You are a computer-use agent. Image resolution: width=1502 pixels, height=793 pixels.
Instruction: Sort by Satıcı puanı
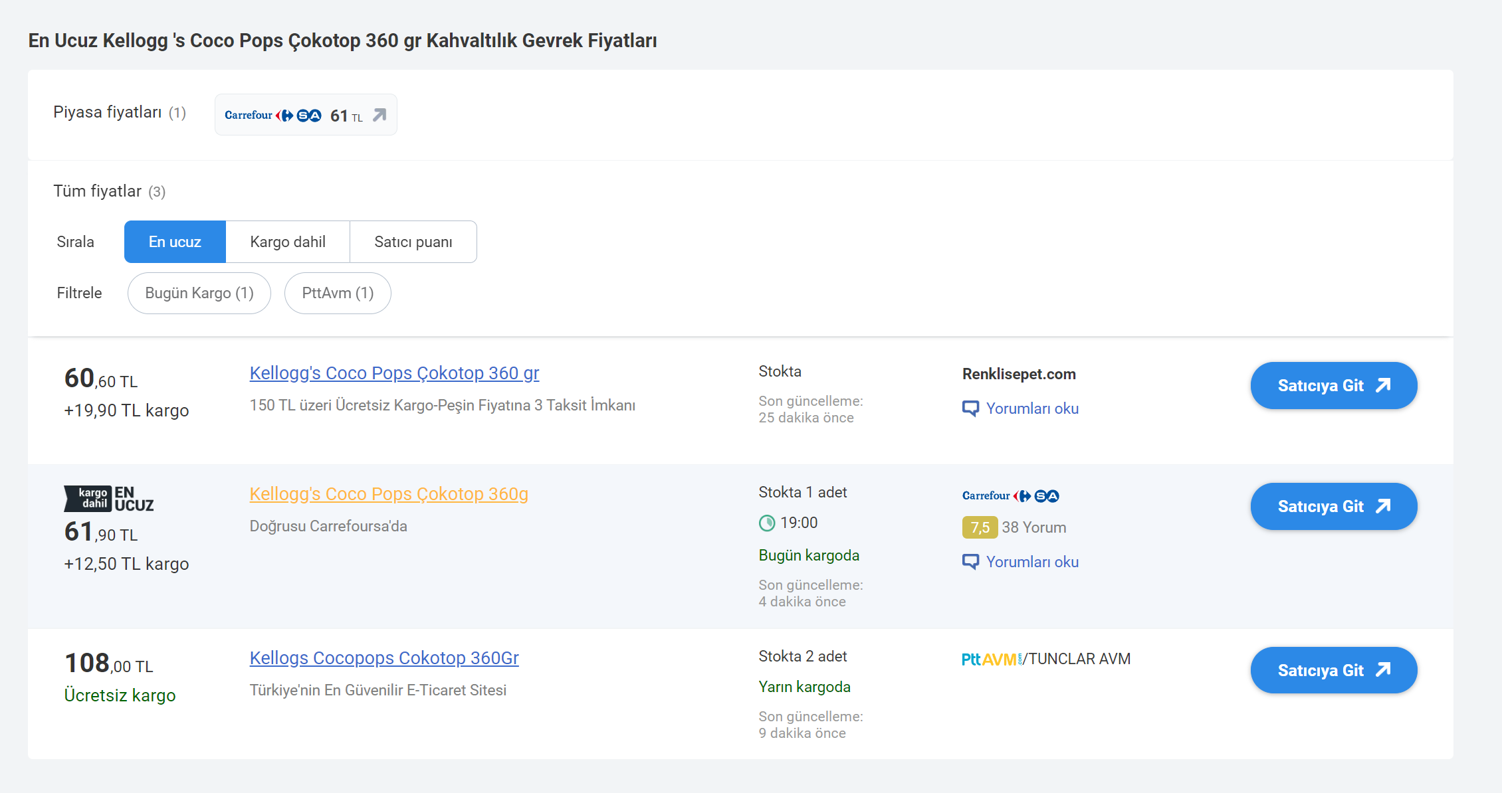pyautogui.click(x=413, y=242)
